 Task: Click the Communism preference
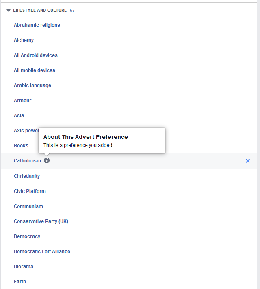(x=28, y=206)
